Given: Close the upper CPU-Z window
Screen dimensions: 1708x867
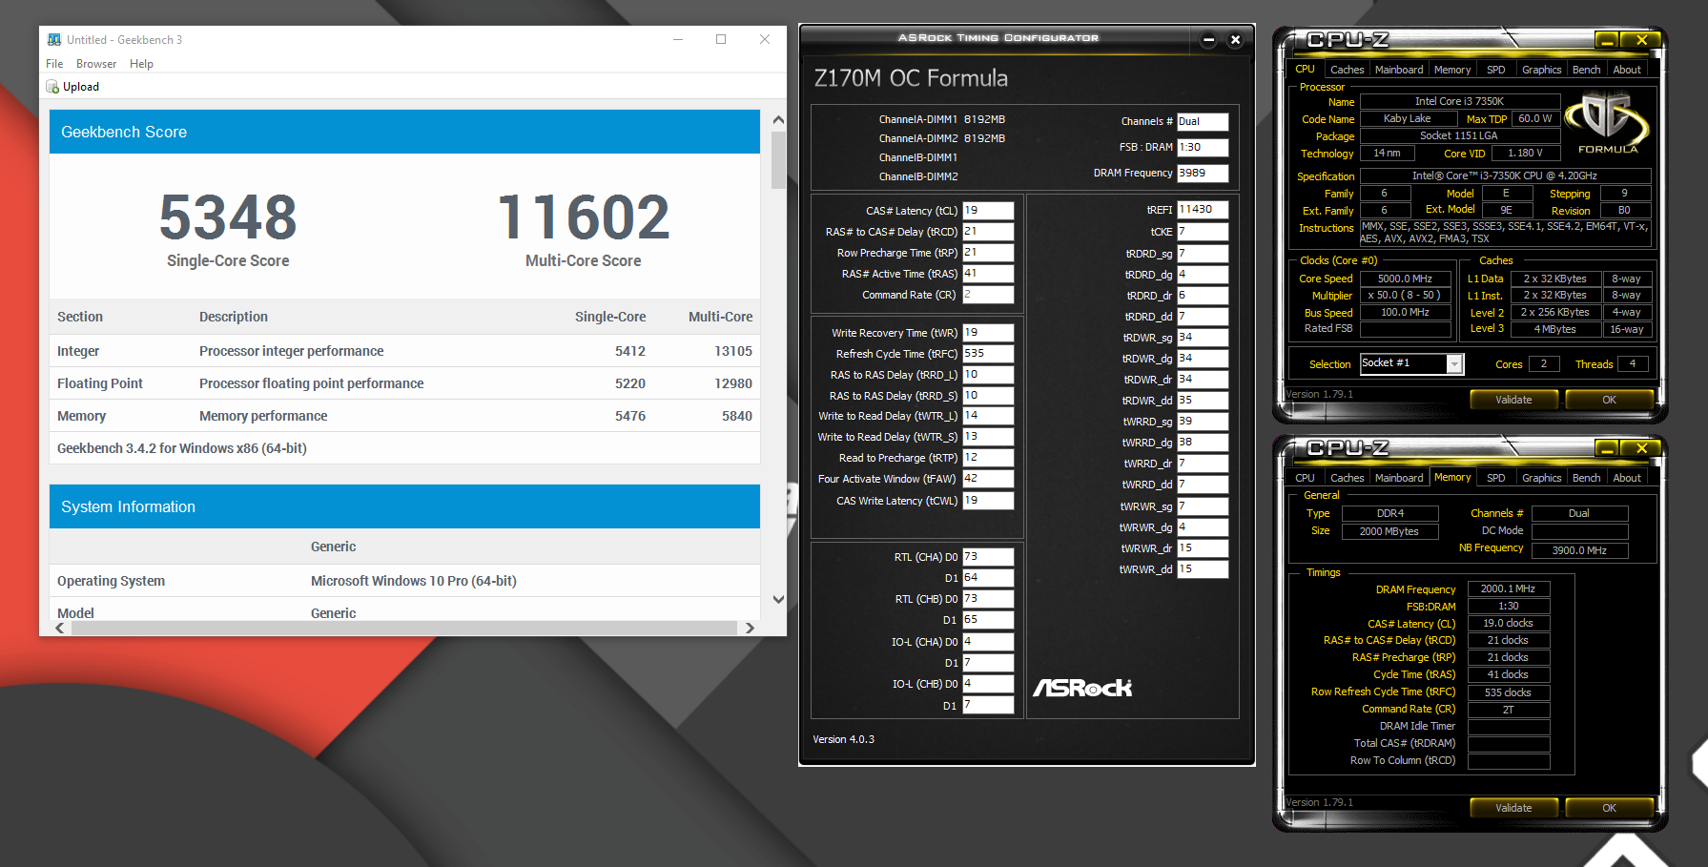Looking at the screenshot, I should coord(1641,40).
